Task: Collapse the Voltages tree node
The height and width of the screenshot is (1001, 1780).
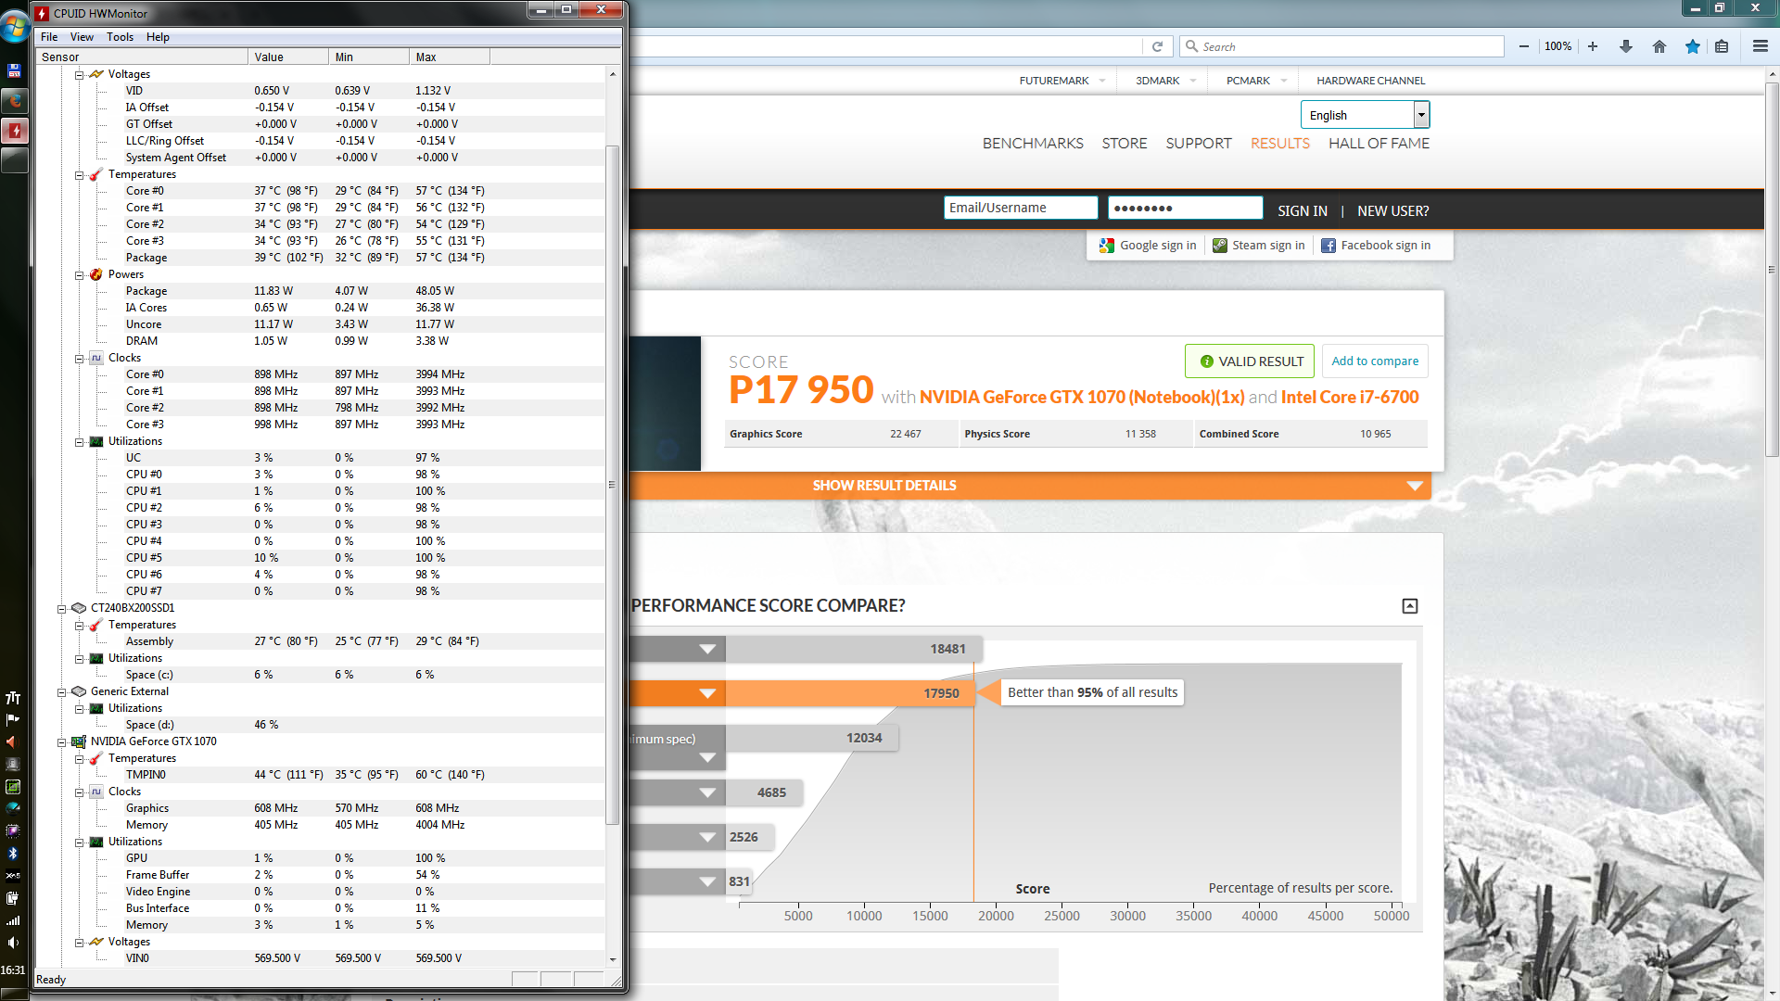Action: coord(80,75)
